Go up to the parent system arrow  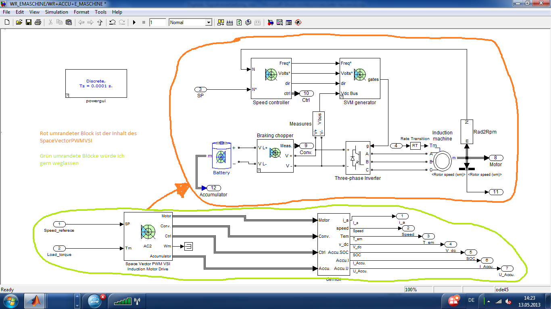pos(100,23)
